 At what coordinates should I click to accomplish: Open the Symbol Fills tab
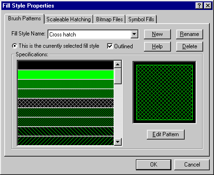coord(141,19)
